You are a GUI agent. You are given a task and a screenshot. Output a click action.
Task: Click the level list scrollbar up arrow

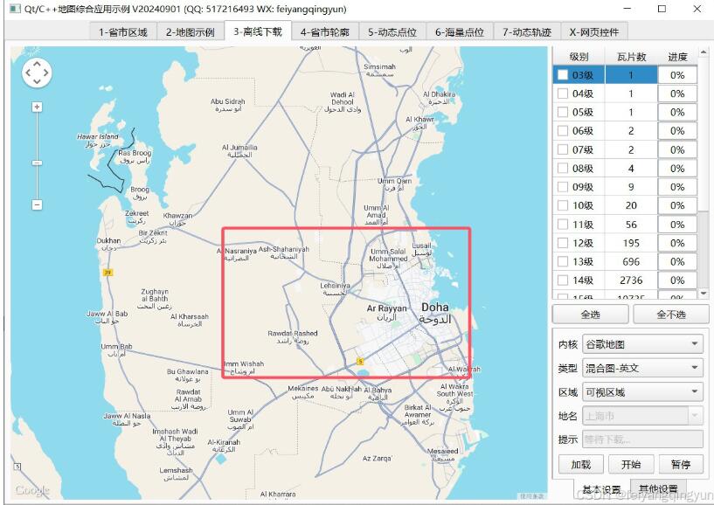[x=704, y=52]
